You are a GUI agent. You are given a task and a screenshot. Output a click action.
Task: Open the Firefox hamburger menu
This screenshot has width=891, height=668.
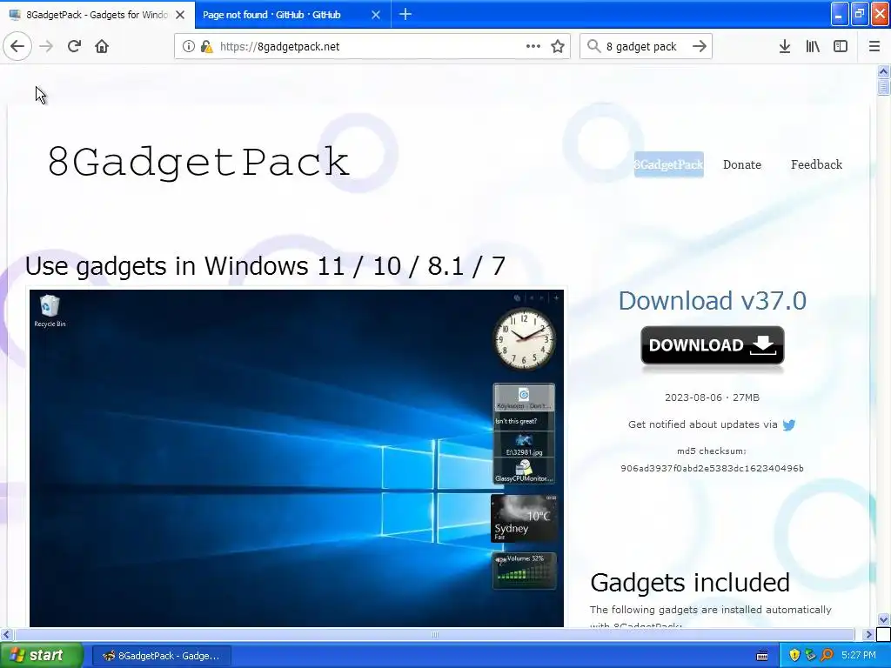click(x=874, y=46)
